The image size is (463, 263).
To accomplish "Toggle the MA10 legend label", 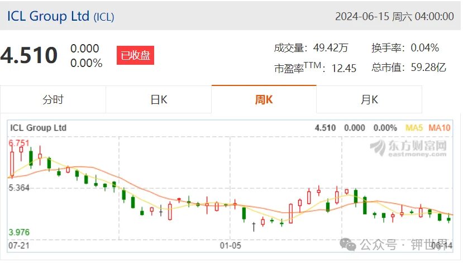I will 440,128.
